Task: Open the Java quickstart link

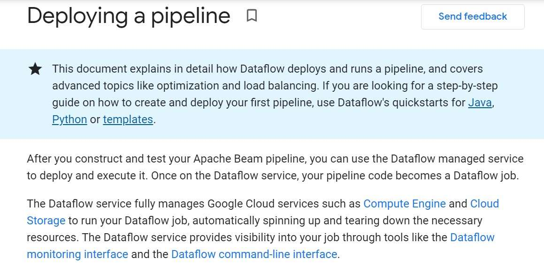Action: [480, 103]
